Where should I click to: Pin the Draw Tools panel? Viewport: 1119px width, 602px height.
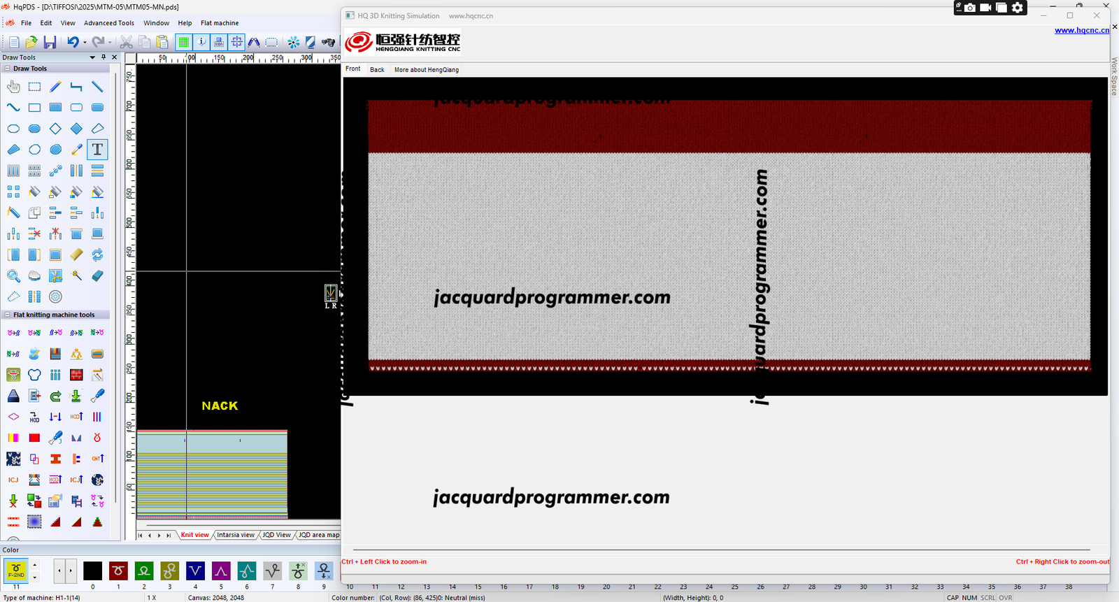pyautogui.click(x=104, y=57)
